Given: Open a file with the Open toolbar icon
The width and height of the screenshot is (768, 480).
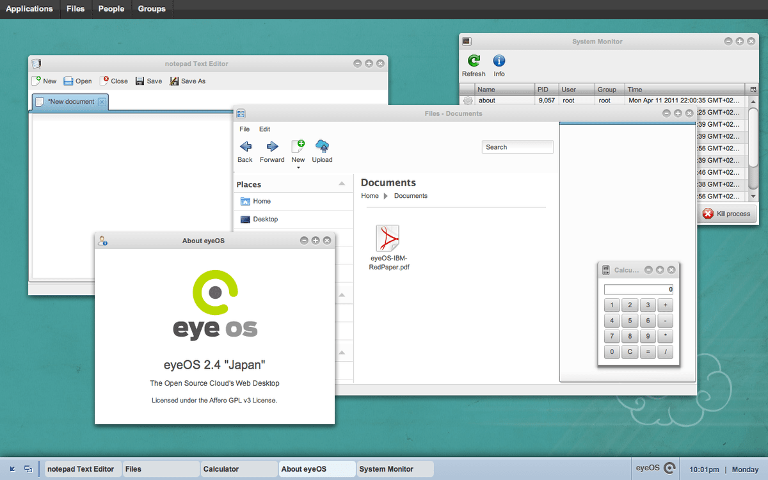Looking at the screenshot, I should click(77, 81).
